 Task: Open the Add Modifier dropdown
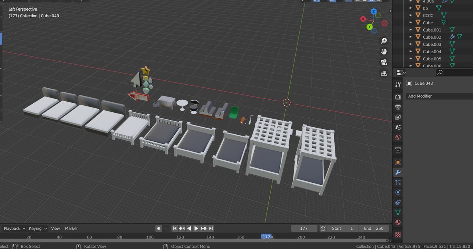coord(438,96)
